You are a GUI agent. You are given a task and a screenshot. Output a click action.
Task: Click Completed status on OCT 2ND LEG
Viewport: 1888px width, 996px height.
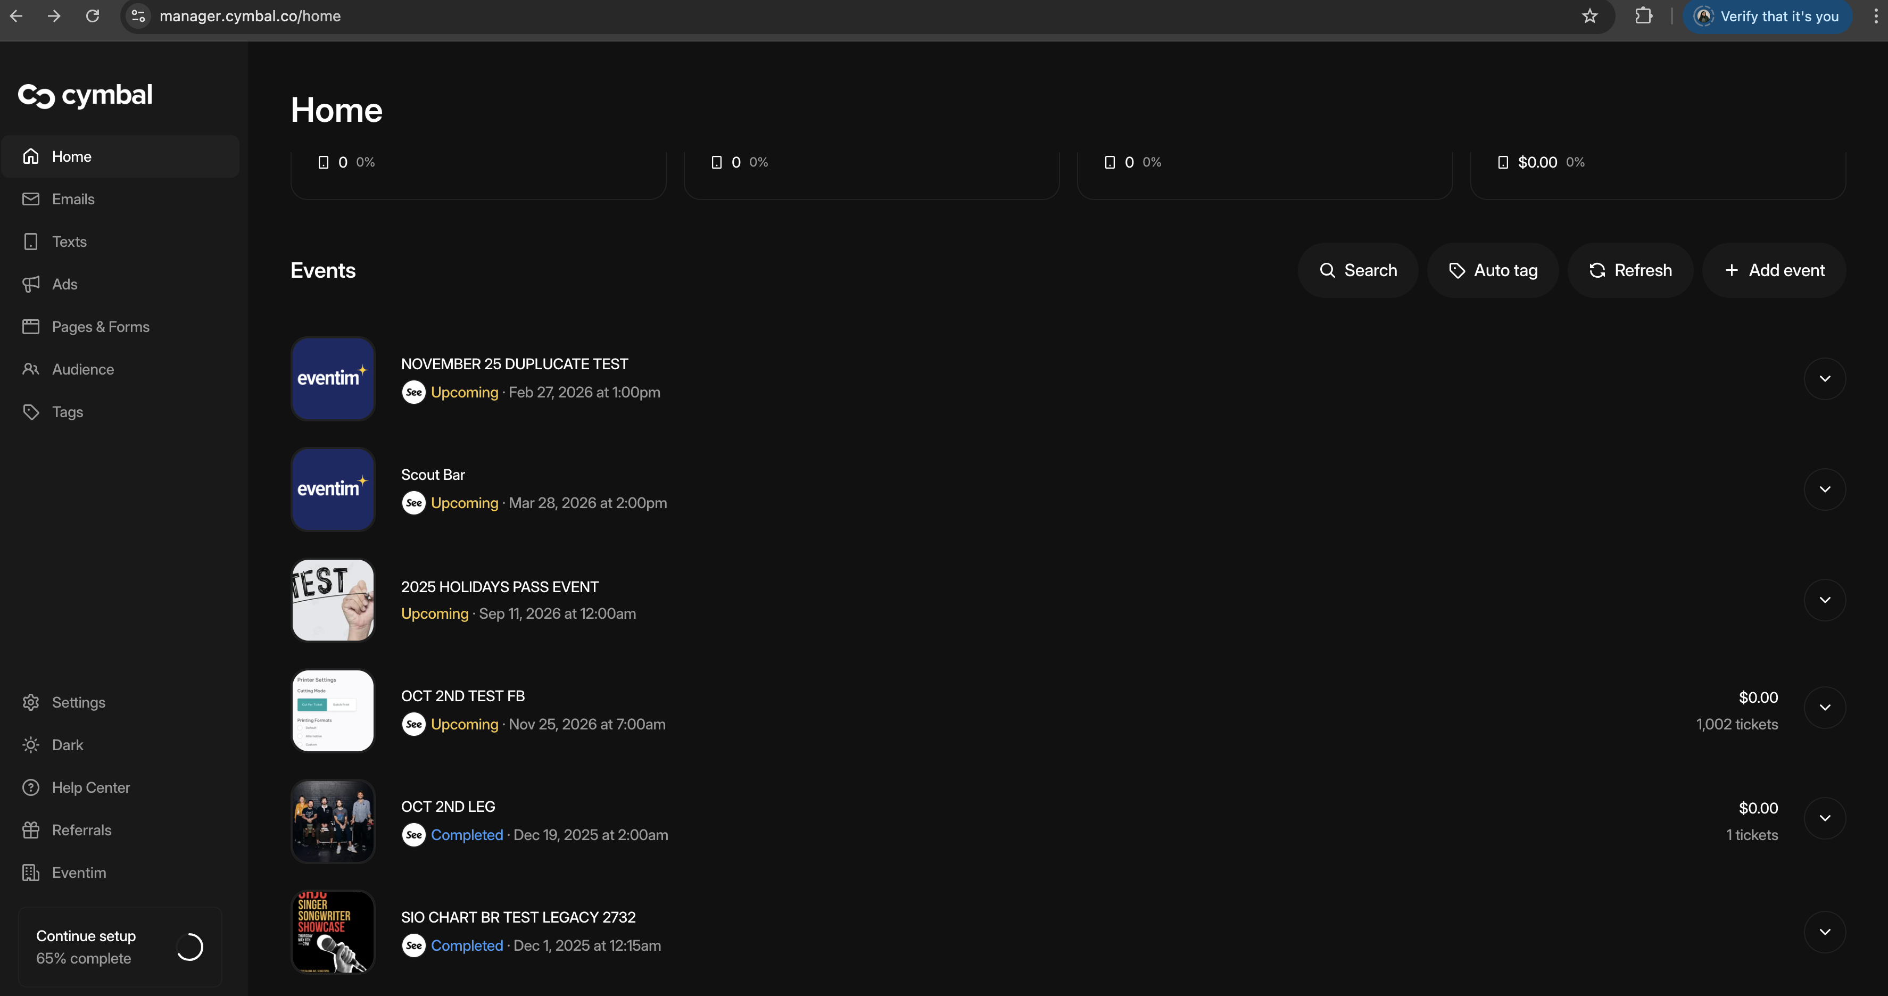click(x=467, y=835)
